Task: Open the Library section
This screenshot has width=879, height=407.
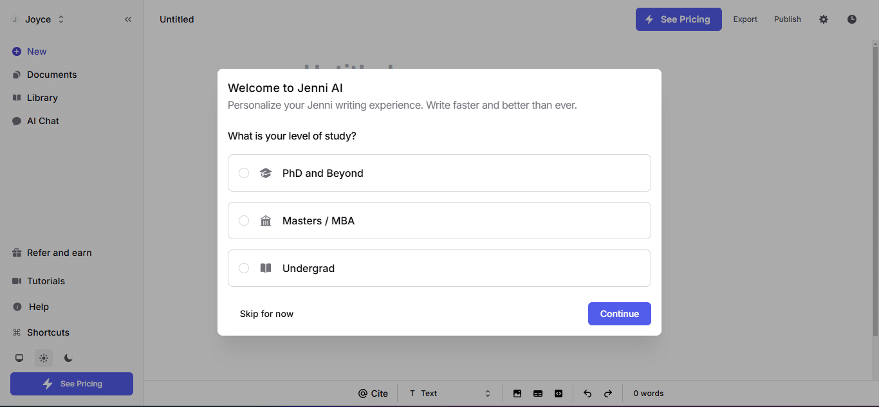Action: [x=35, y=98]
